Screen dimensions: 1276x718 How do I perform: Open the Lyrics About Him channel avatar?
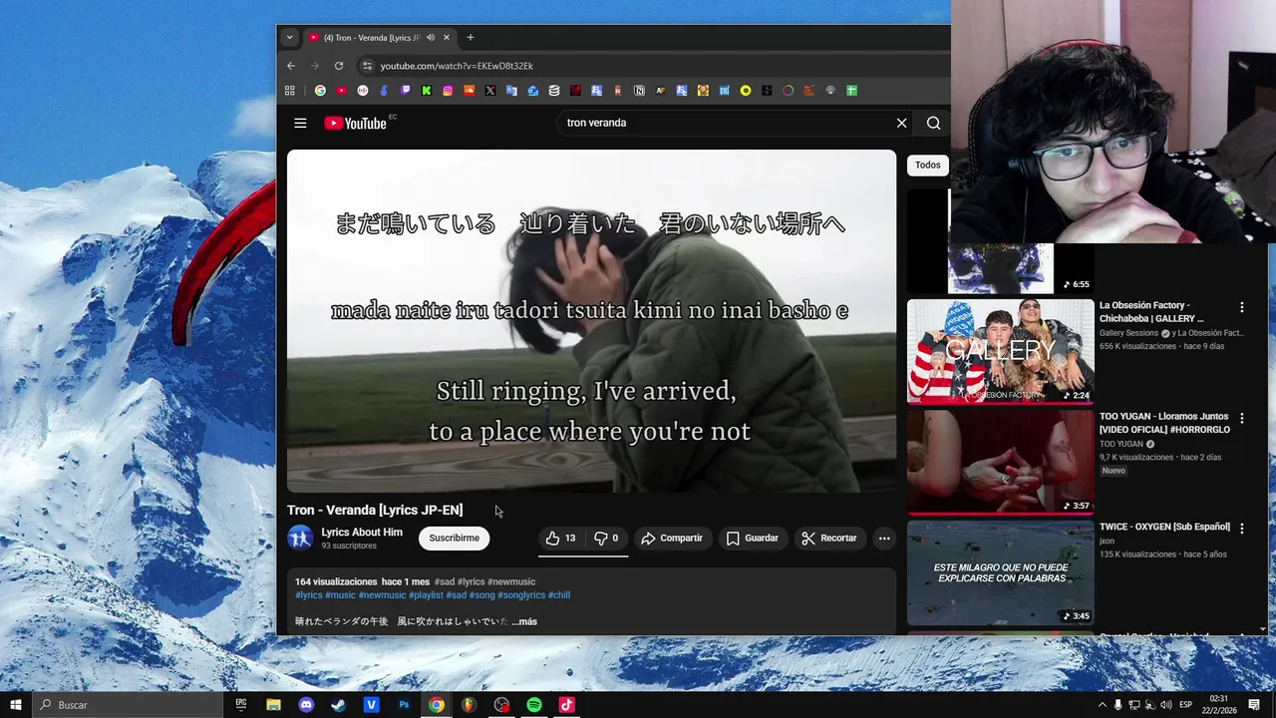(x=300, y=538)
